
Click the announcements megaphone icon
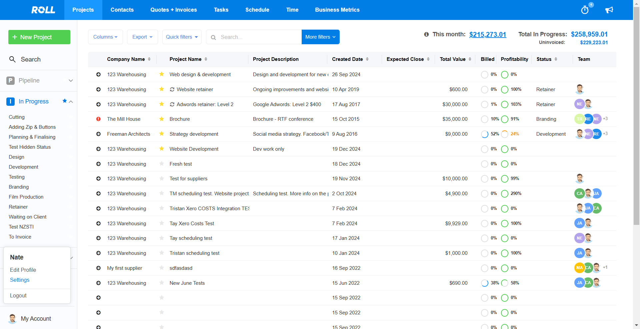pyautogui.click(x=609, y=10)
